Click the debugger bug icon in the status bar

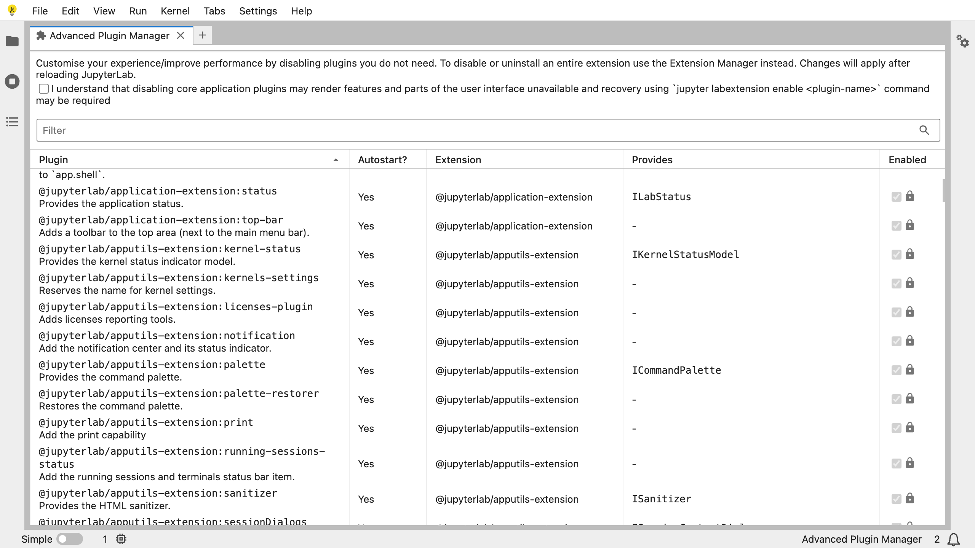[x=121, y=539]
